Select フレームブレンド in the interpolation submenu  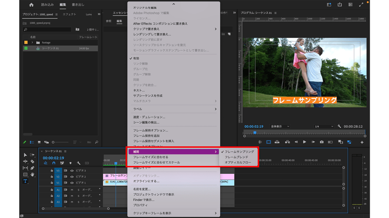tap(236, 157)
